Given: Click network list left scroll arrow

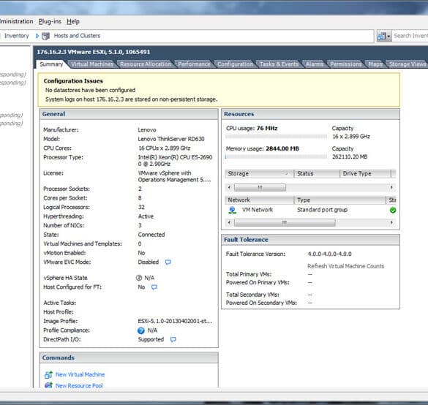Looking at the screenshot, I should [229, 223].
